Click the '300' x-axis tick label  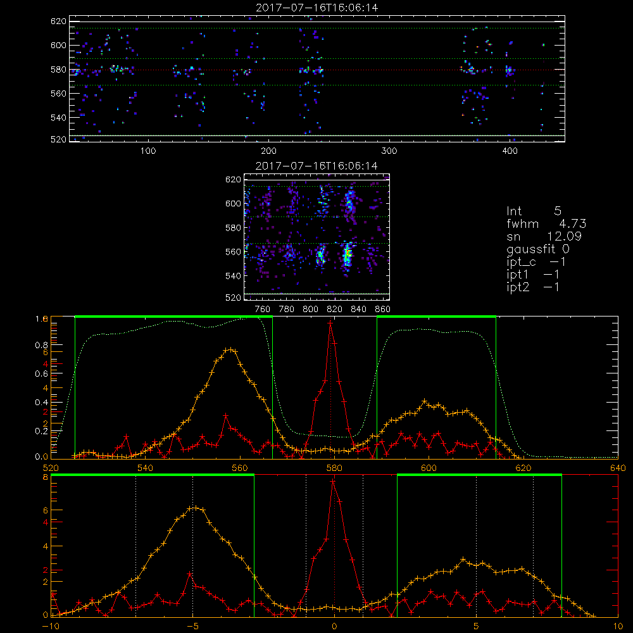(x=389, y=151)
